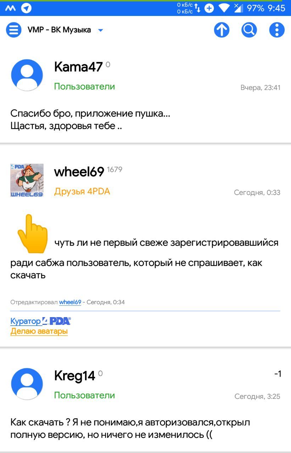Tap wheel69's reputation count 1679
The height and width of the screenshot is (453, 291).
[114, 170]
